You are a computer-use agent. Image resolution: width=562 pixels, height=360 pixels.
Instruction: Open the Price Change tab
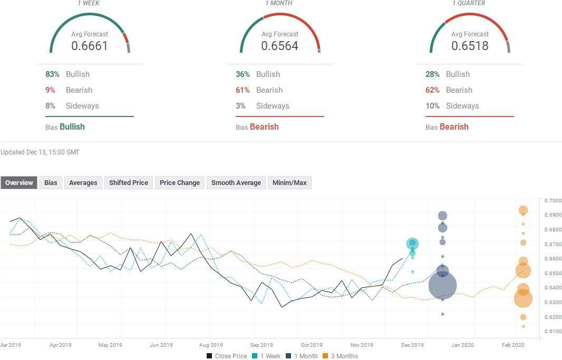(x=180, y=183)
